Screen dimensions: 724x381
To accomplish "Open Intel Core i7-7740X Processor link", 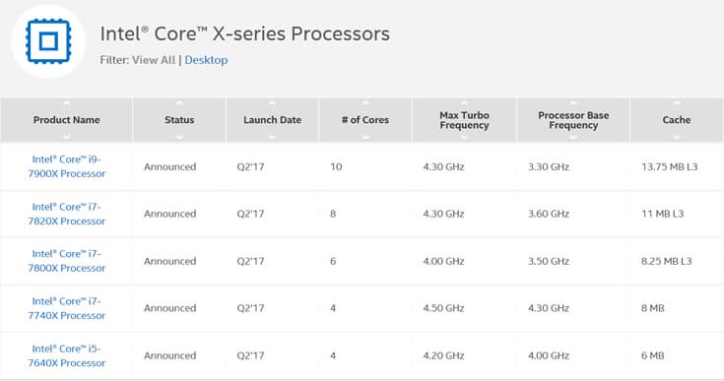I will [67, 308].
